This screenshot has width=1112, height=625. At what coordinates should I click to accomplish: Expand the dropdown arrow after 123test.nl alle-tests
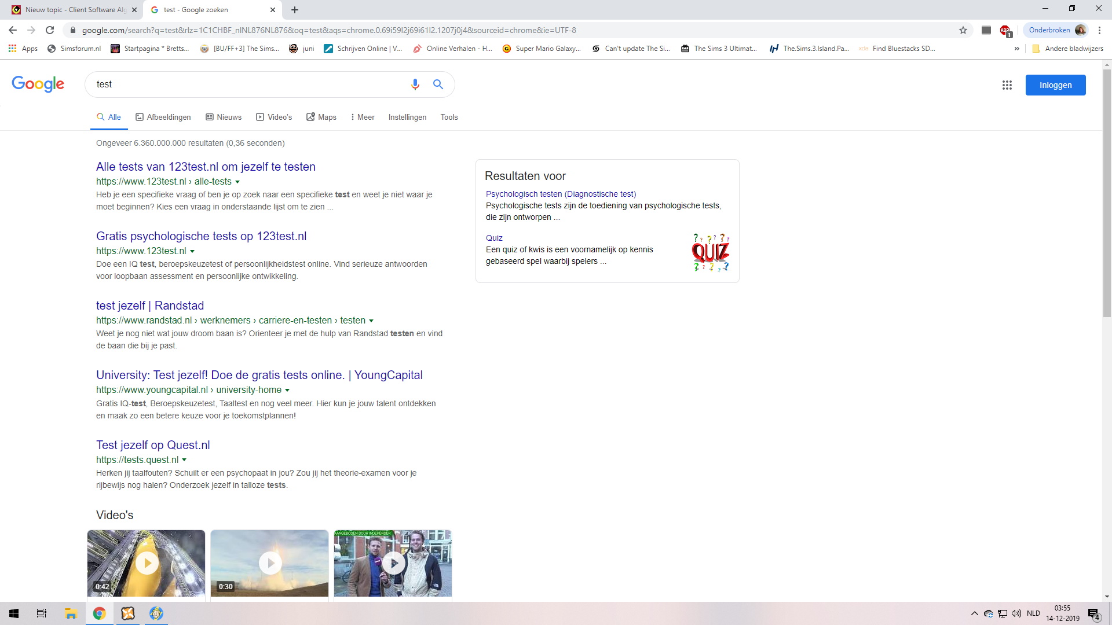click(x=237, y=182)
